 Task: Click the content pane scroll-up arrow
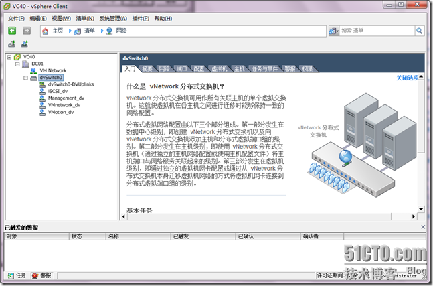pyautogui.click(x=421, y=77)
